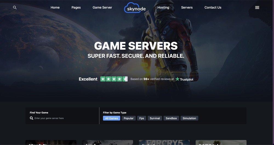
Task: Focus the 'Enter your game server here' field
Action: coord(49,118)
